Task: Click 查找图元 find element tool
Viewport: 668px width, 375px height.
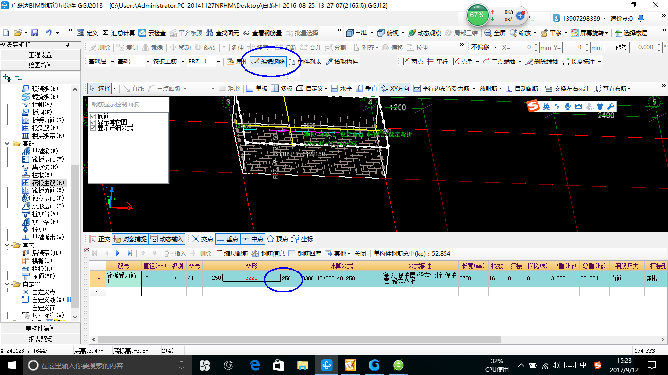Action: click(223, 33)
